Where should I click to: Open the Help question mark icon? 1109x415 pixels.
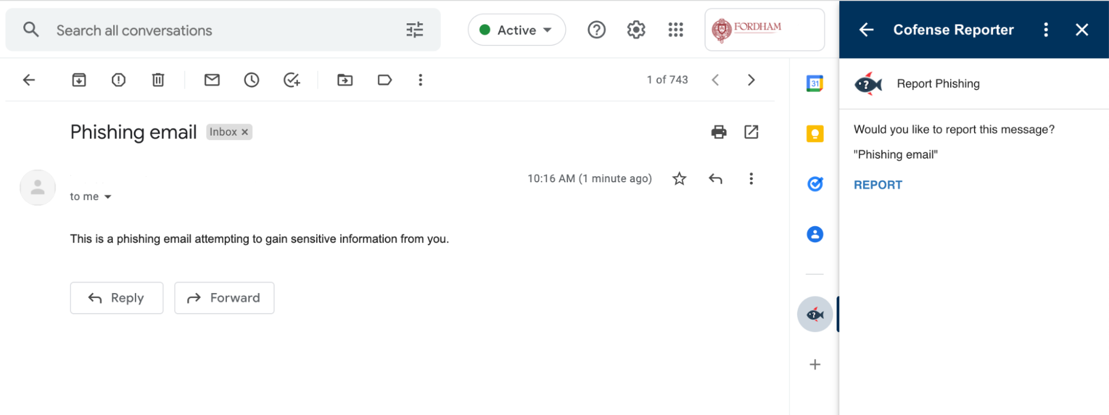[x=596, y=29]
